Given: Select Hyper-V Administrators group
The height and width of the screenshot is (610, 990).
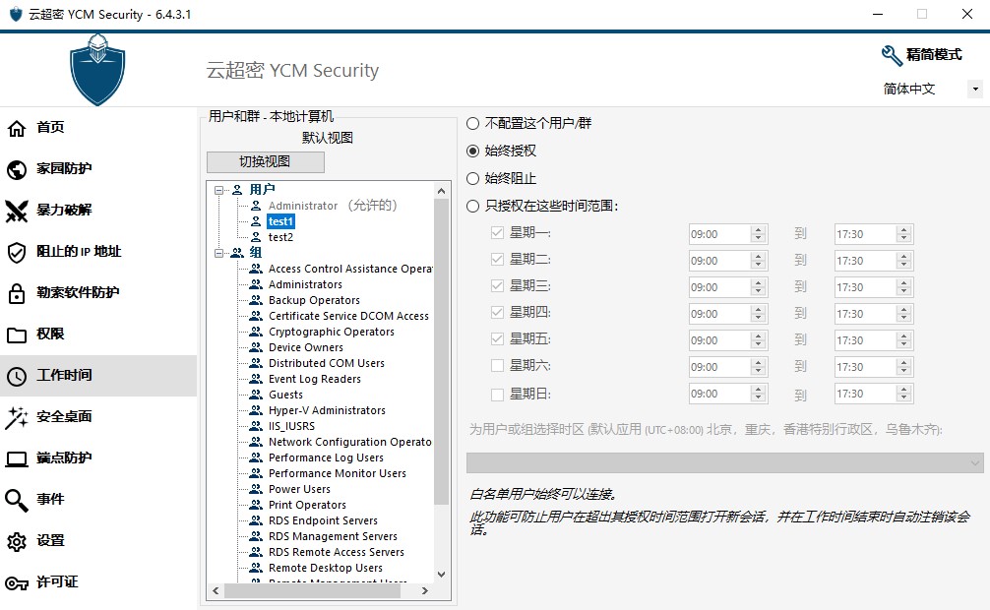Looking at the screenshot, I should pyautogui.click(x=327, y=410).
